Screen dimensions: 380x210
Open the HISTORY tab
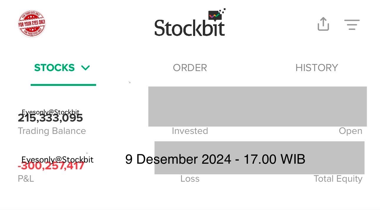pos(317,68)
